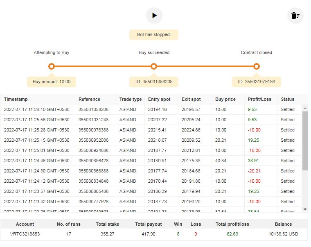Click buy price value 40.84
This screenshot has height=247, width=311.
click(221, 161)
